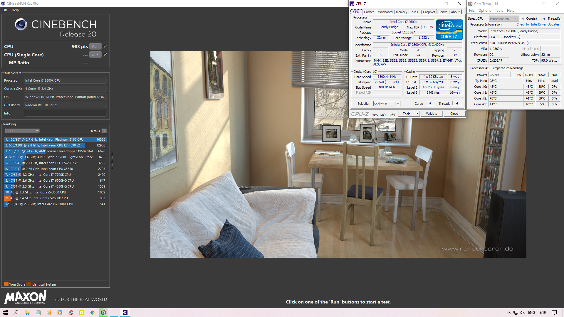
Task: Open the CCleaner taskbar icon
Action: click(x=71, y=313)
